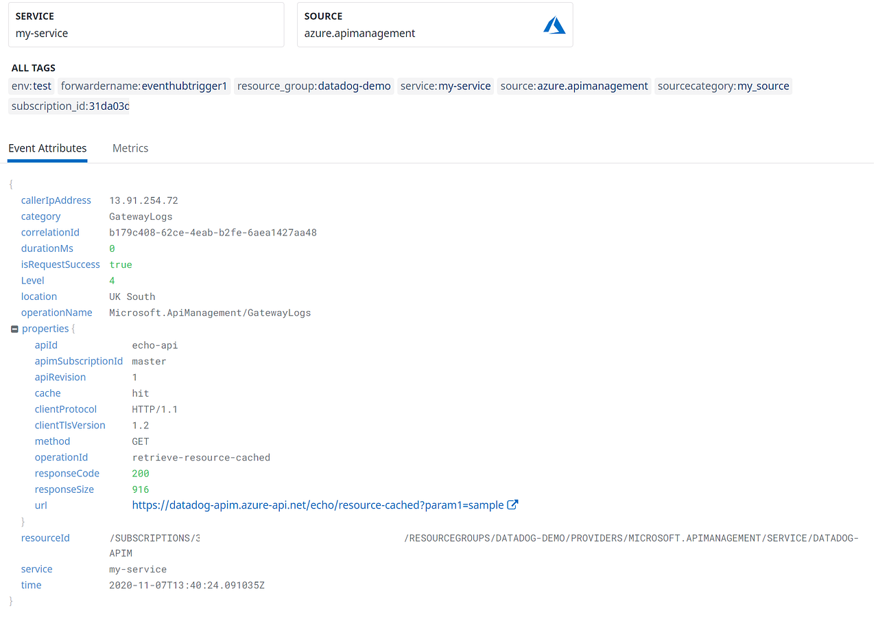This screenshot has height=626, width=878.
Task: Click the Azure logo in the Source panel
Action: 554,25
